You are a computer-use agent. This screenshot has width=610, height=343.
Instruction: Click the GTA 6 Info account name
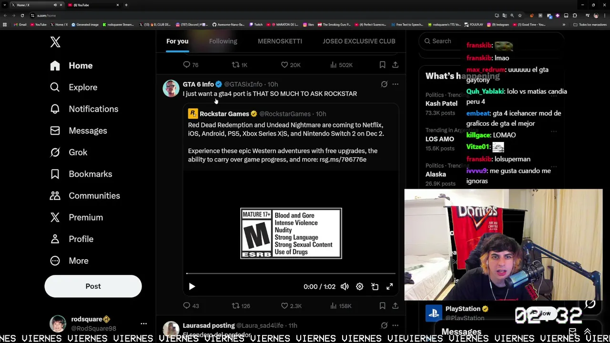coord(198,84)
